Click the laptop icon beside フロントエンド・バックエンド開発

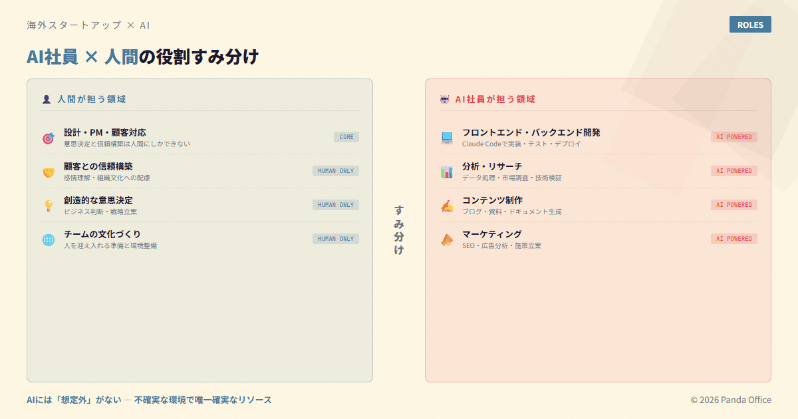(x=447, y=138)
